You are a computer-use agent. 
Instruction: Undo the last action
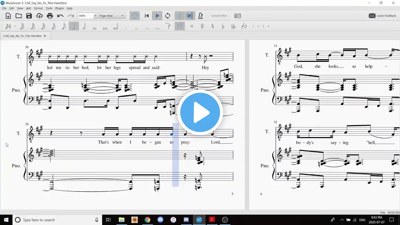(60, 16)
